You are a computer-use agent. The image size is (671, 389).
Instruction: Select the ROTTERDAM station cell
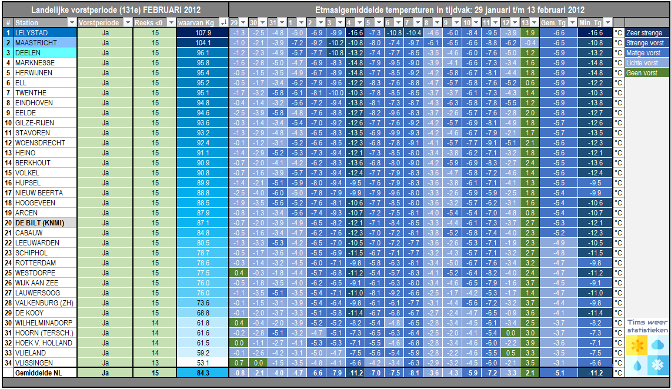click(45, 262)
